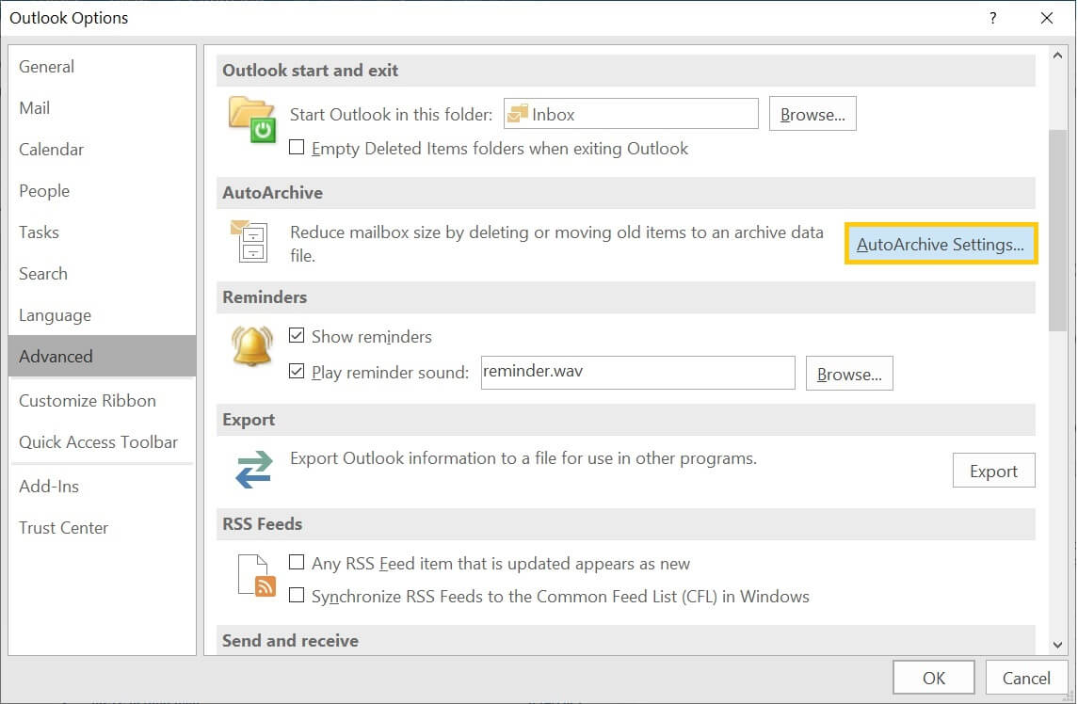This screenshot has height=704, width=1078.
Task: Click Browse next to reminder sound
Action: [x=849, y=374]
